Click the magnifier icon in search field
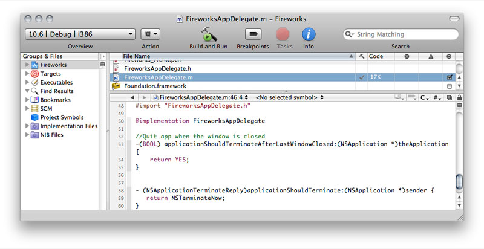 [350, 34]
